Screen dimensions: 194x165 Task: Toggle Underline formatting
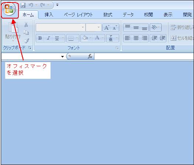click(57, 38)
